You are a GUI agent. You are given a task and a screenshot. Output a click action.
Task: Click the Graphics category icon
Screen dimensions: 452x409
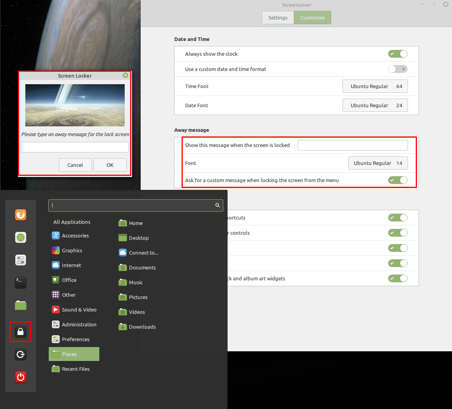pos(56,250)
